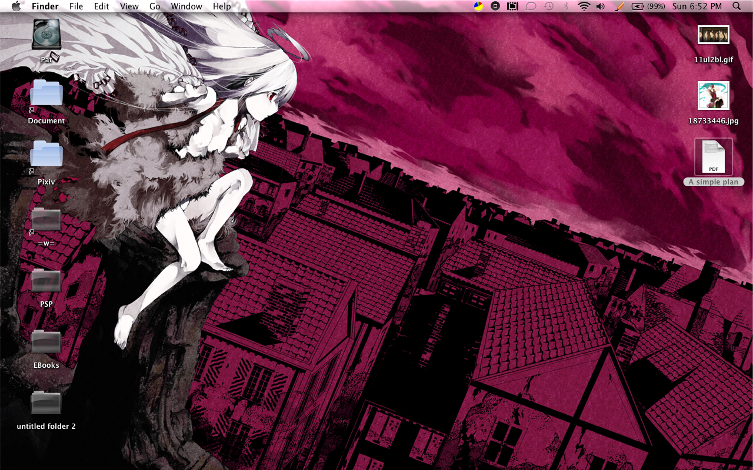Screen dimensions: 753x470
Task: Click the 'EBooks' folder label
Action: 46,365
